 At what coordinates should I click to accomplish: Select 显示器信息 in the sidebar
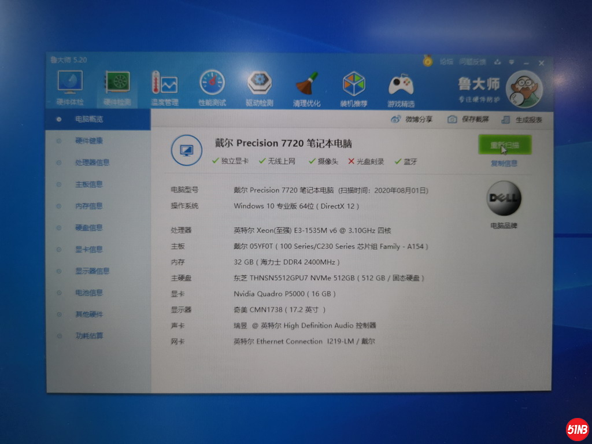pyautogui.click(x=98, y=271)
